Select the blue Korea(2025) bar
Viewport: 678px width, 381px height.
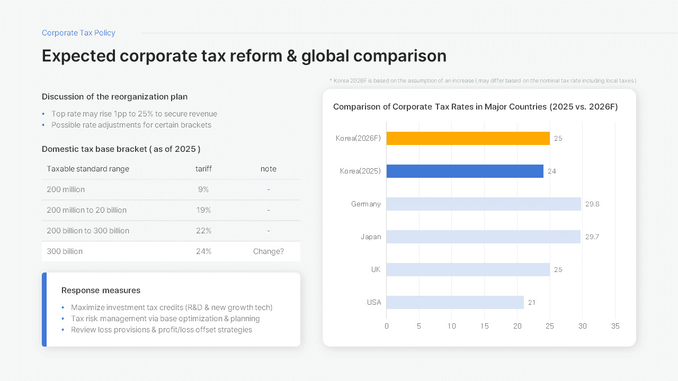465,171
